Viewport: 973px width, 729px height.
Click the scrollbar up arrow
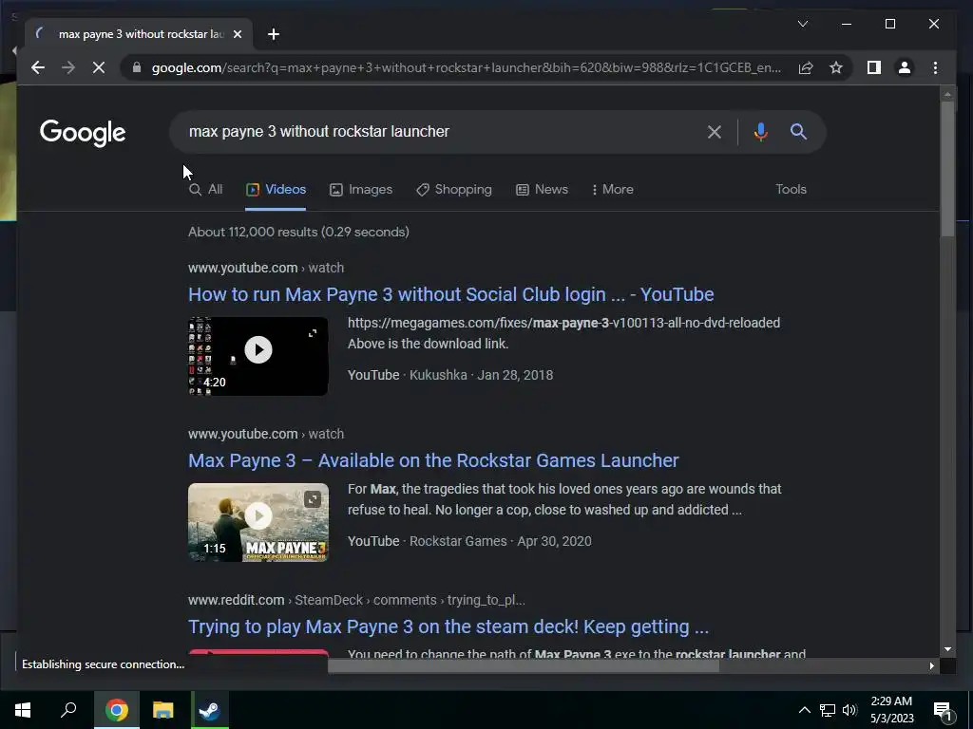coord(947,94)
